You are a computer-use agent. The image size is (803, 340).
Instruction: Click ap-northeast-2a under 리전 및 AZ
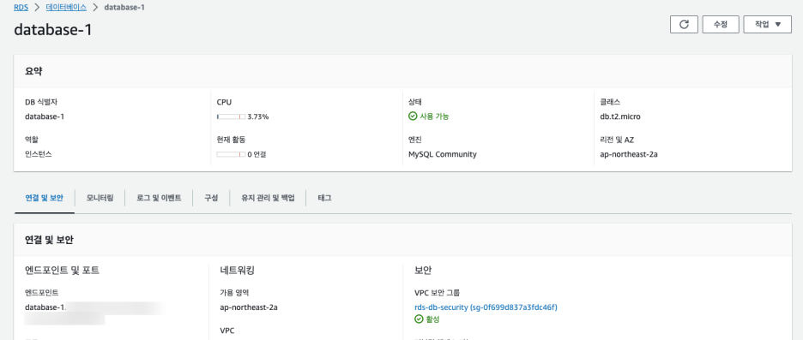[x=629, y=154]
